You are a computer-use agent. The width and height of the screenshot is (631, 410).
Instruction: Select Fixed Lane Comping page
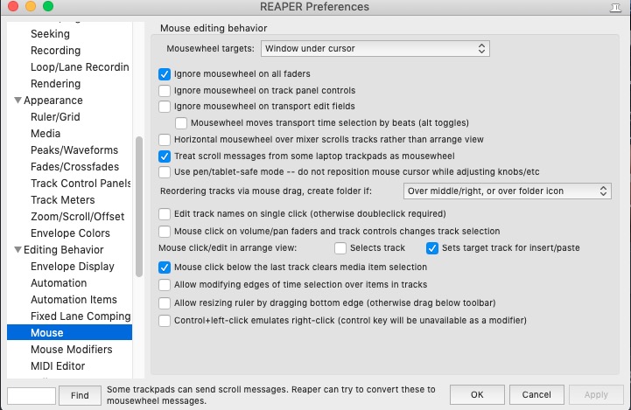[81, 316]
